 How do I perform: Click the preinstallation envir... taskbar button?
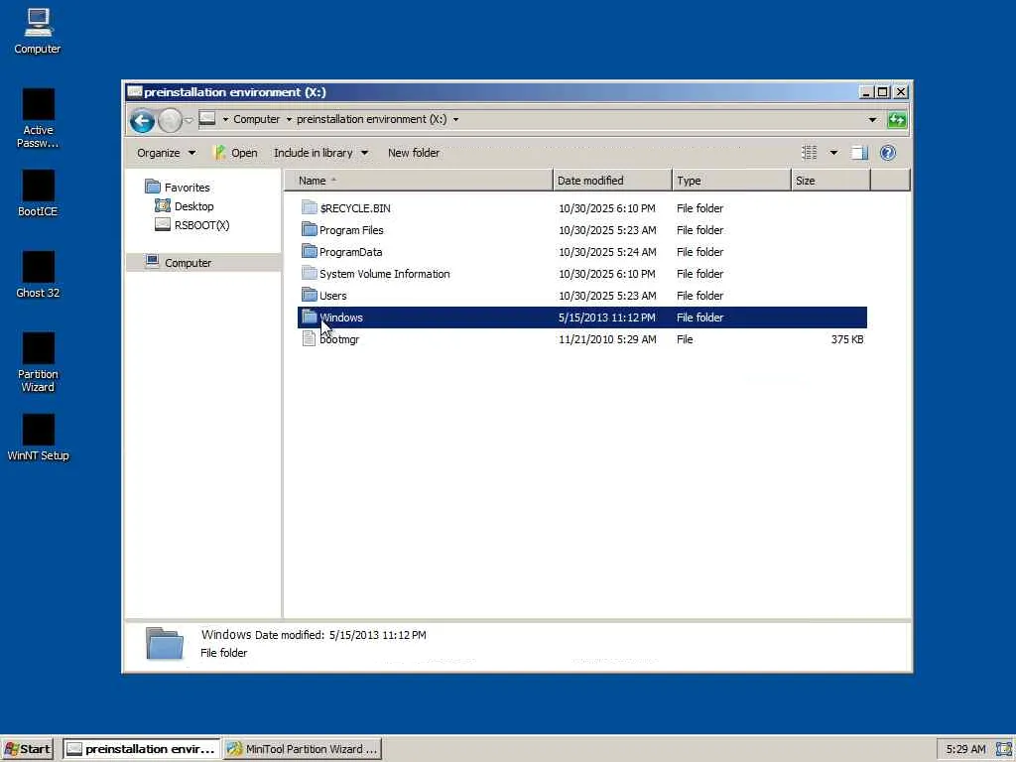[141, 749]
